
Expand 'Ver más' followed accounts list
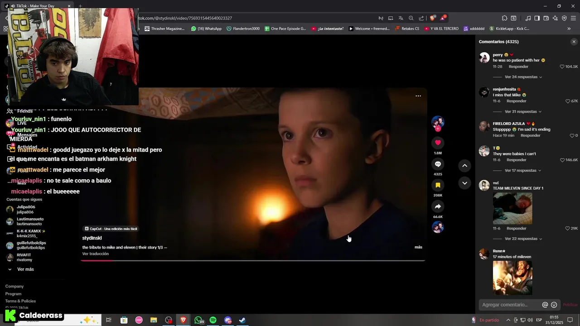pos(21,269)
